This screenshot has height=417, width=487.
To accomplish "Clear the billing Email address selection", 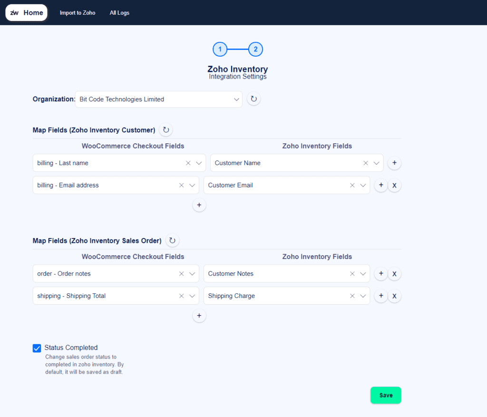I will (x=181, y=185).
